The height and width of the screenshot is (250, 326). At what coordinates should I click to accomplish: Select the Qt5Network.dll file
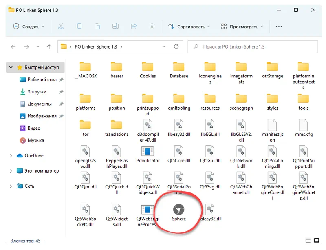241,157
